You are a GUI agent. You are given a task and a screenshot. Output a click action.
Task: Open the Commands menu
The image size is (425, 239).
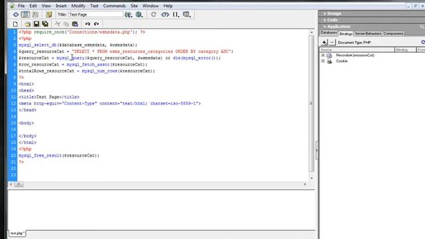point(114,6)
